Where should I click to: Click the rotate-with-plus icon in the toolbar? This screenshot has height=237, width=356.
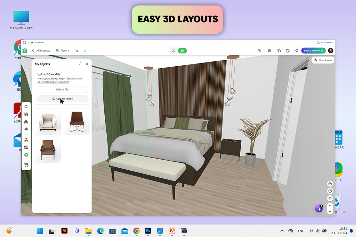(x=288, y=51)
